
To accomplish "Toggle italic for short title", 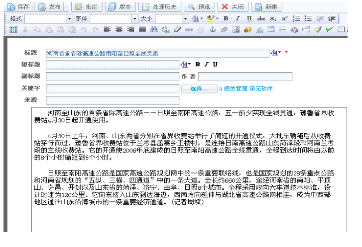I will pyautogui.click(x=207, y=64).
